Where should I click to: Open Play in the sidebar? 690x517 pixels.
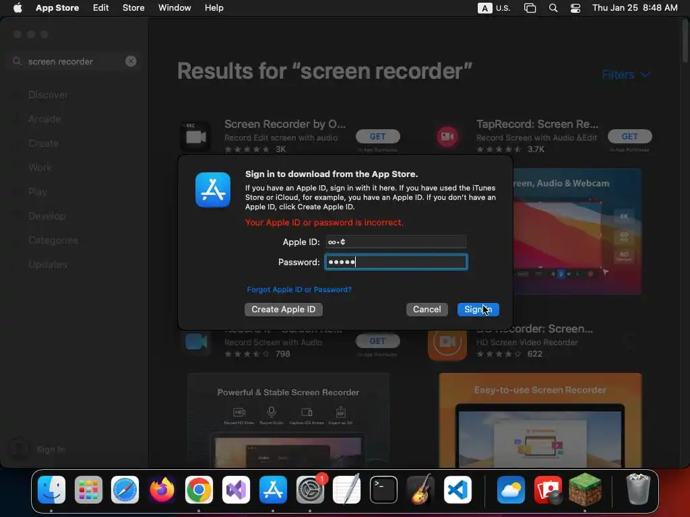pyautogui.click(x=38, y=192)
